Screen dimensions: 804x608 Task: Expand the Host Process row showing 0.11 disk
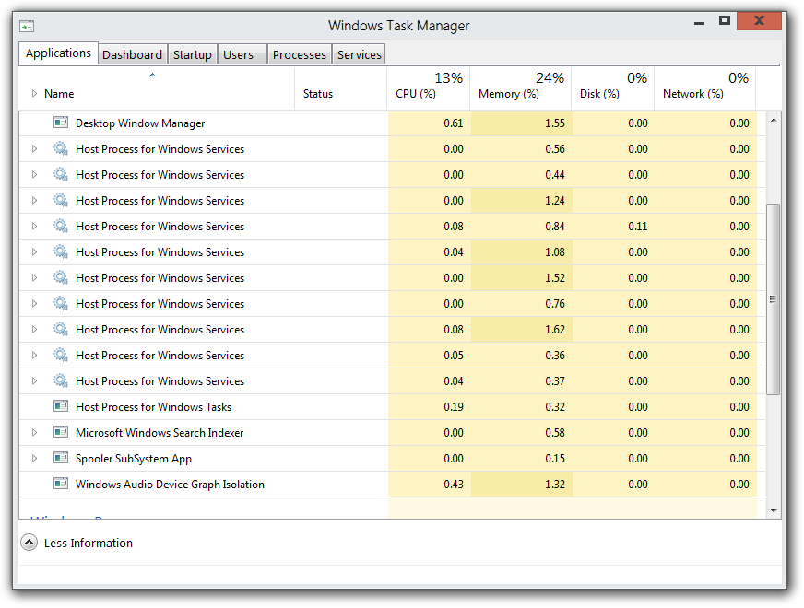(x=35, y=226)
